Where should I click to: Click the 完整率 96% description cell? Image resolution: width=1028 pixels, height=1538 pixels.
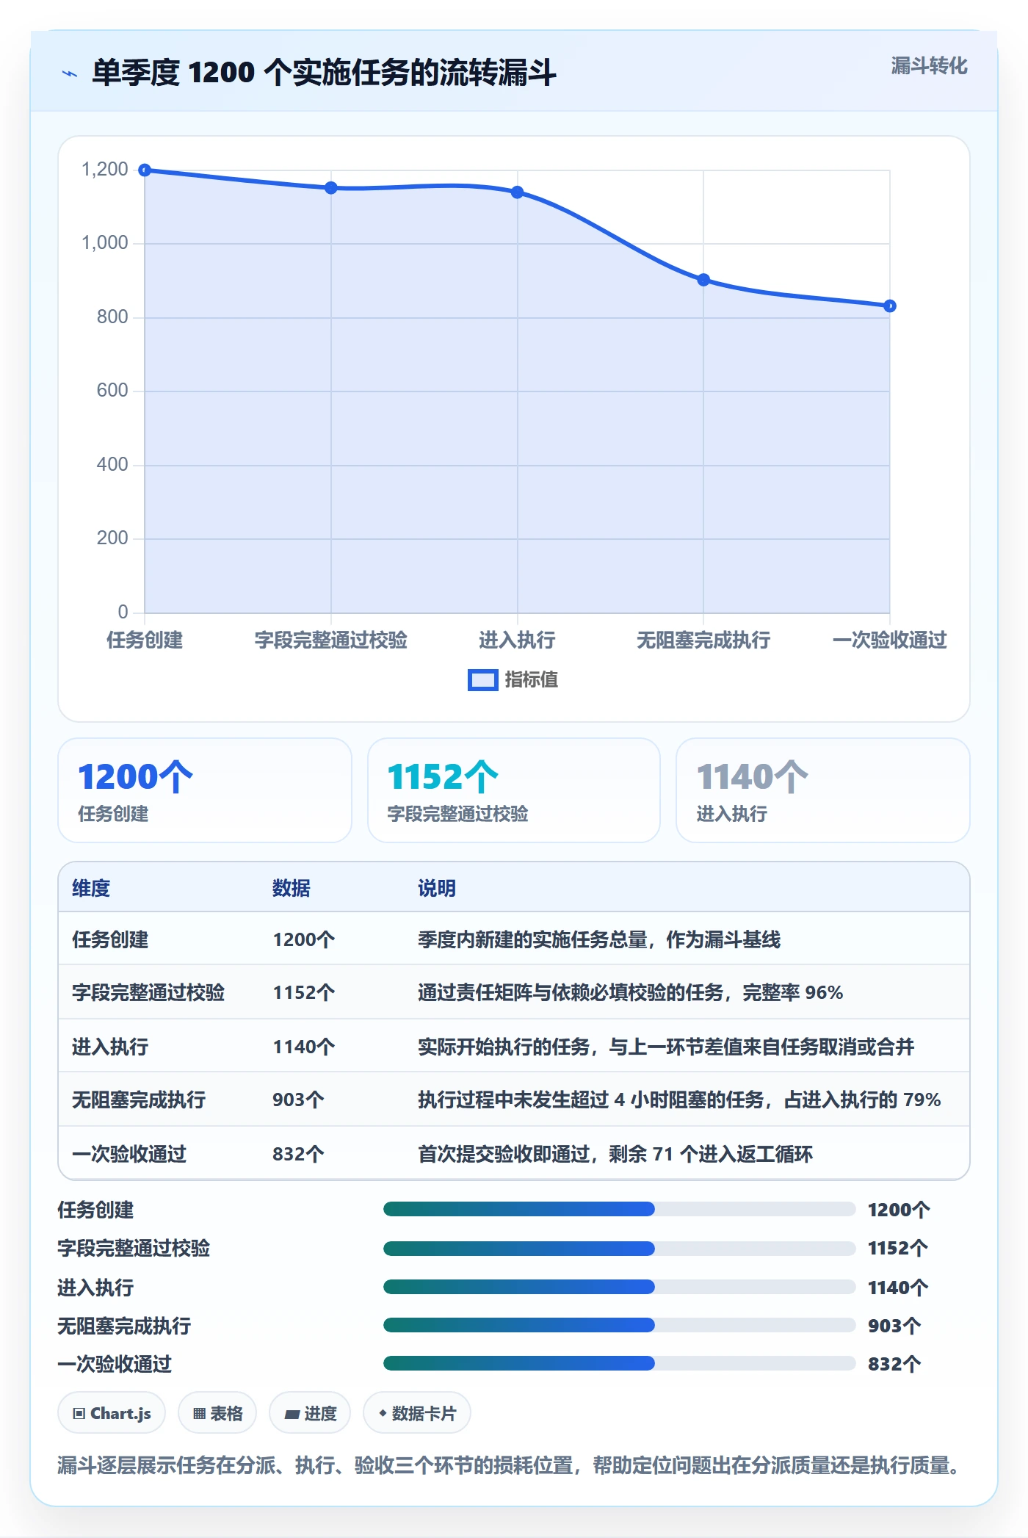630,992
